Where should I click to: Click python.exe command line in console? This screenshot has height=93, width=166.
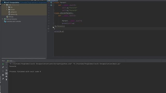65,64
